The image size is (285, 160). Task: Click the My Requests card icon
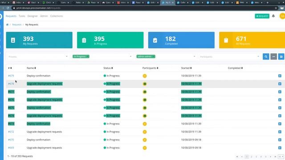tap(13, 40)
